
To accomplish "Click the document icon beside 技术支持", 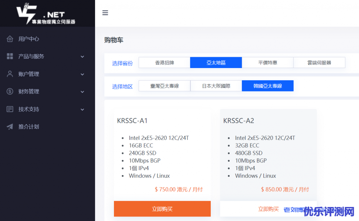I will pos(10,109).
